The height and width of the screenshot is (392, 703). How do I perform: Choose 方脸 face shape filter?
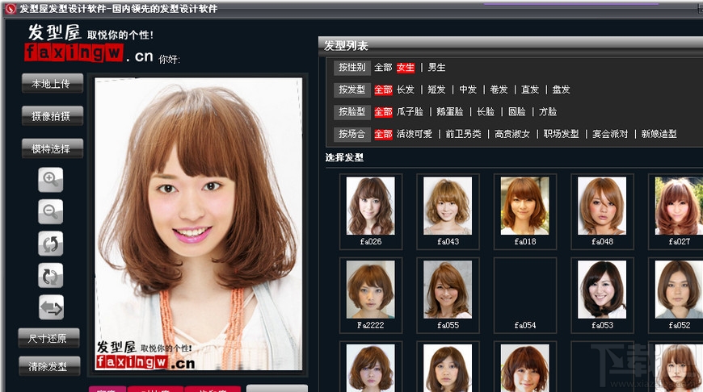547,112
